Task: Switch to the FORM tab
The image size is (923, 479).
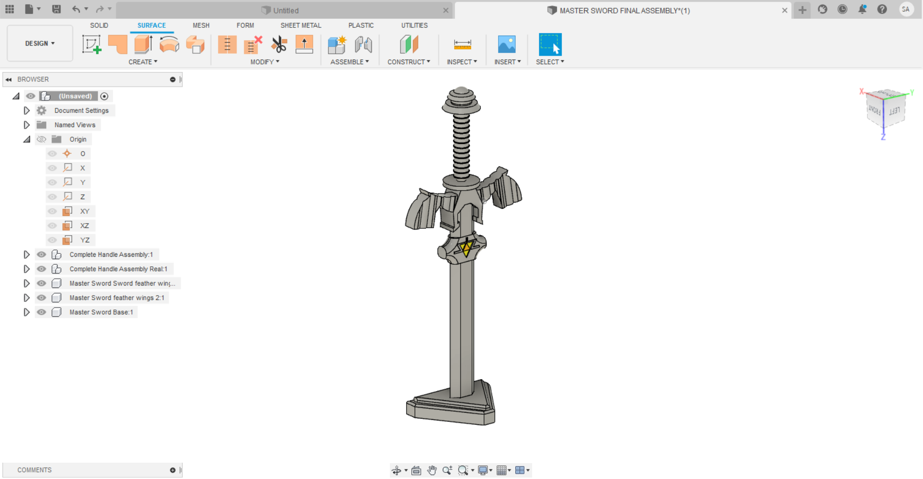Action: pyautogui.click(x=245, y=25)
